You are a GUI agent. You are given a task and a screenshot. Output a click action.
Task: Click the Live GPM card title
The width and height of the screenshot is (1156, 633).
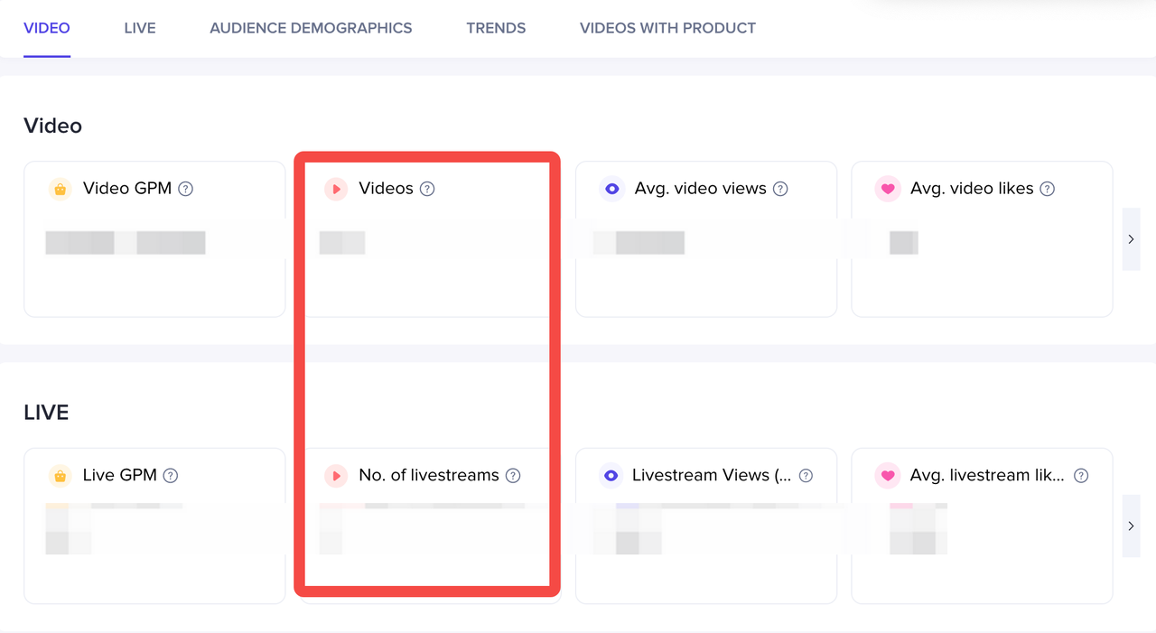click(x=119, y=475)
